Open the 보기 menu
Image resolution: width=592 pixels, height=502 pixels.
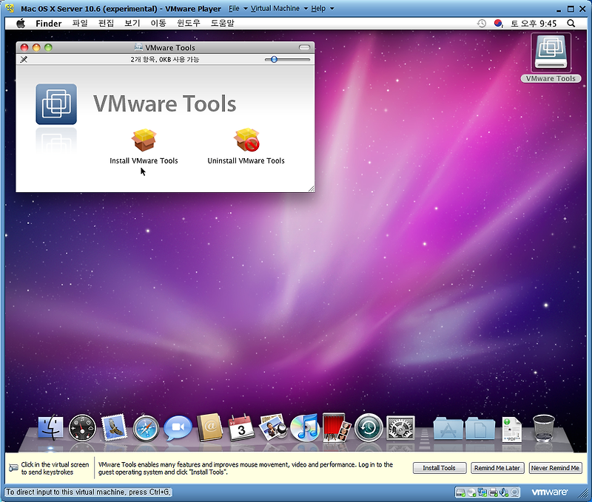tap(132, 24)
